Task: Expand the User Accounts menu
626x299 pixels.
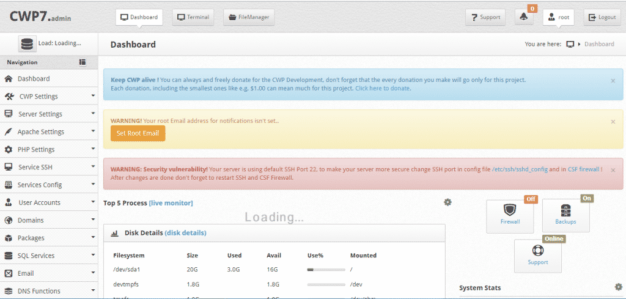Action: coord(49,202)
